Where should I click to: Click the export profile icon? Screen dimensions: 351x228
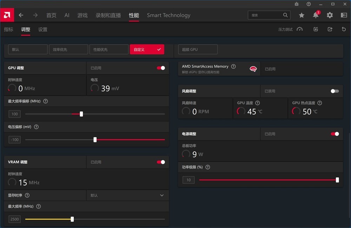tap(330, 29)
